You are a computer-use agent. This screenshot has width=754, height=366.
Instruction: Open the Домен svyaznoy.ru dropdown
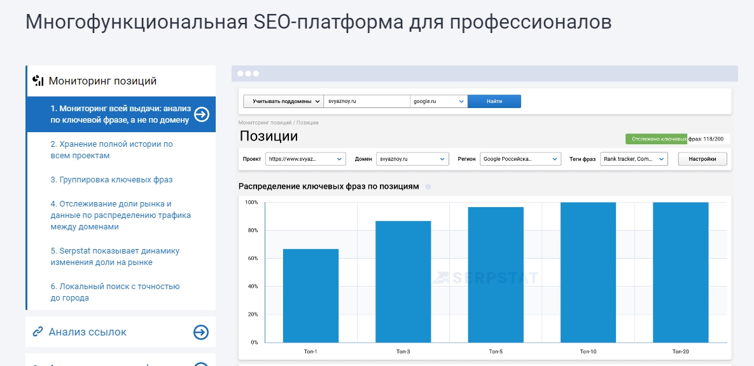(x=412, y=159)
